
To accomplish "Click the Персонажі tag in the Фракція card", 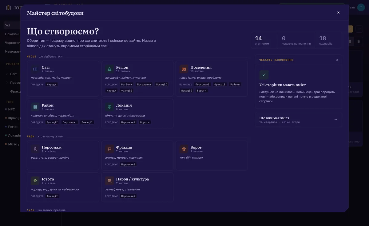I will coord(128,165).
